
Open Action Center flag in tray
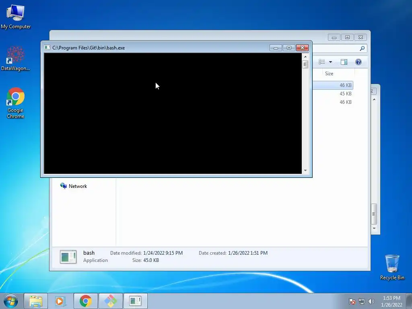coord(352,302)
